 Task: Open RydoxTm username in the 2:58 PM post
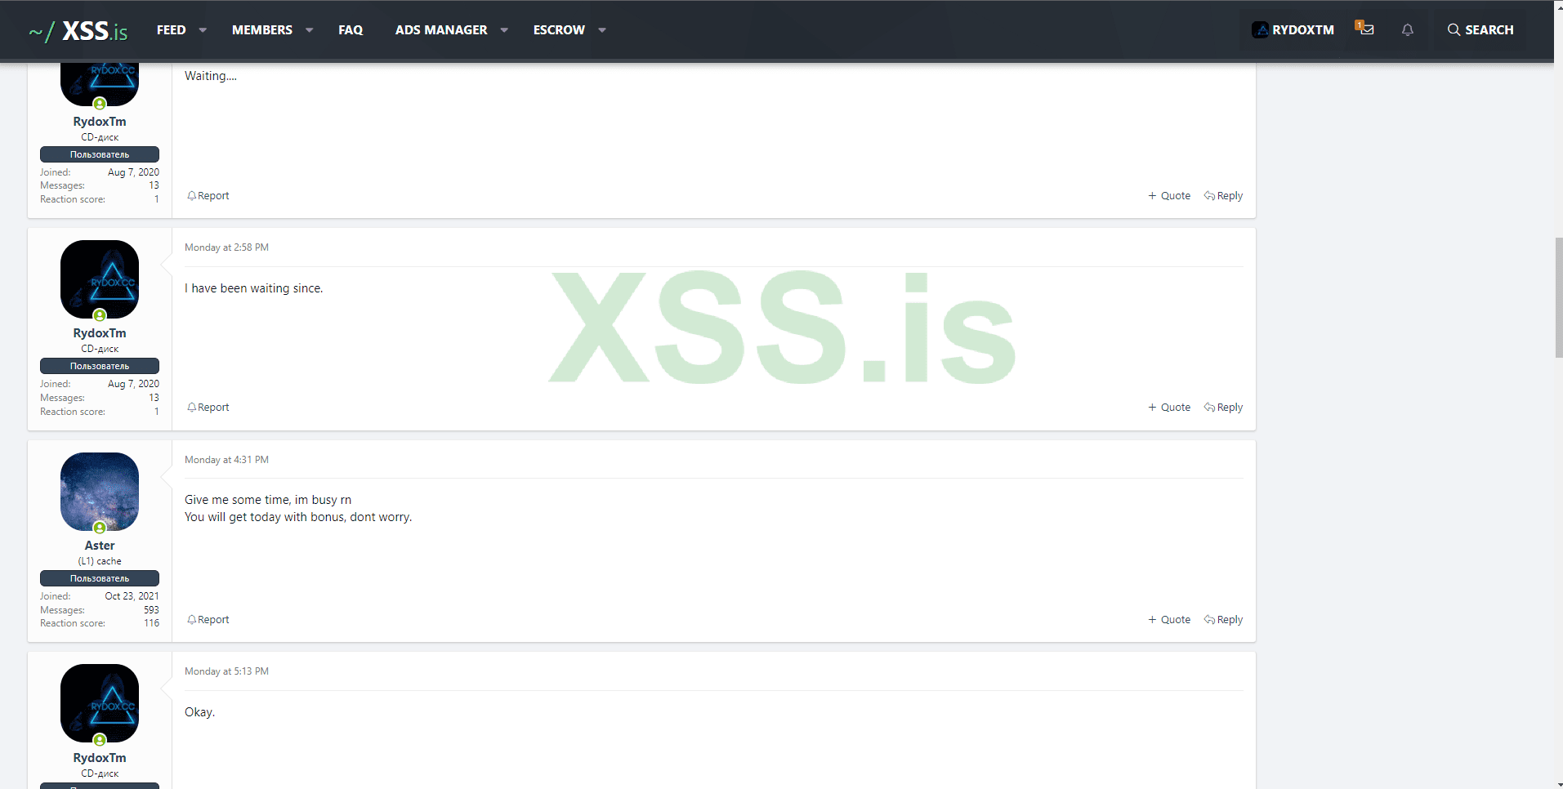[x=100, y=333]
